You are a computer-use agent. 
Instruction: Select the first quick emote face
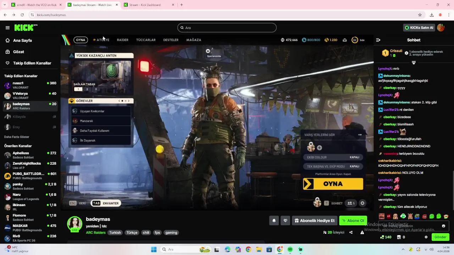[x=382, y=216]
